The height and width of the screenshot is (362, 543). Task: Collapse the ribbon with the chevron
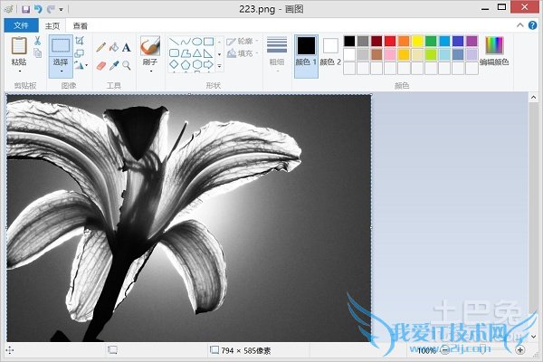[519, 25]
